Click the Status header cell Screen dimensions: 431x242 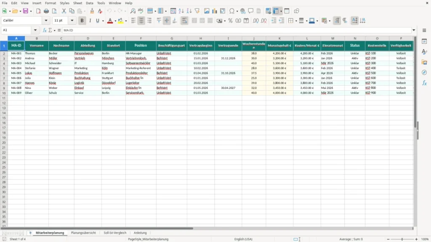tap(355, 45)
